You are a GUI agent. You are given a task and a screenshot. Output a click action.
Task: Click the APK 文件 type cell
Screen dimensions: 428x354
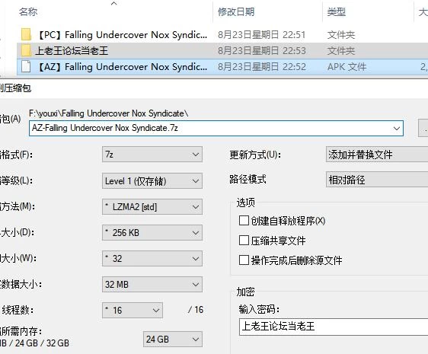click(347, 67)
